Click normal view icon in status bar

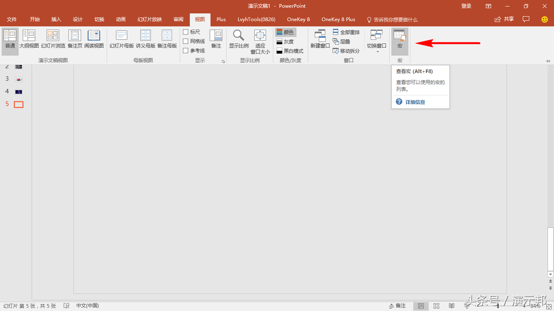[x=421, y=306]
